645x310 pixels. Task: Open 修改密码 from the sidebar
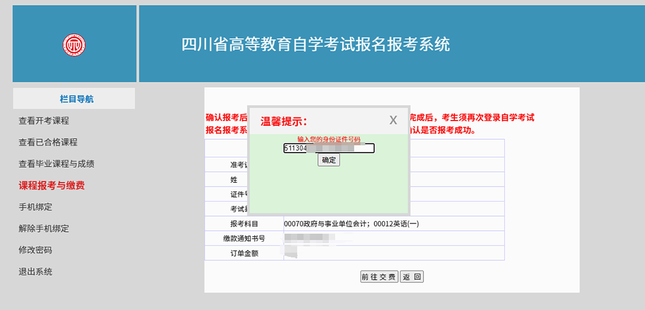click(x=35, y=250)
